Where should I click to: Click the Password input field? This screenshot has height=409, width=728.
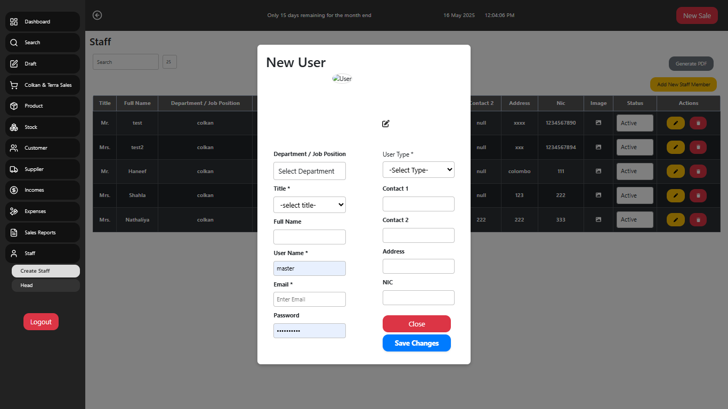(310, 331)
